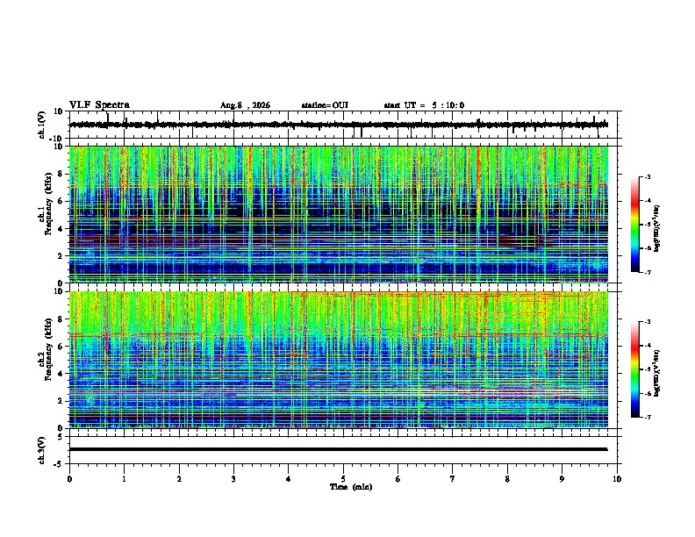Click inside the ch.2 spectrogram panel
The width and height of the screenshot is (695, 537).
click(x=339, y=360)
